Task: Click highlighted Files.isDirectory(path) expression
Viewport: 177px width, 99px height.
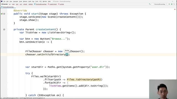Action: point(84,79)
